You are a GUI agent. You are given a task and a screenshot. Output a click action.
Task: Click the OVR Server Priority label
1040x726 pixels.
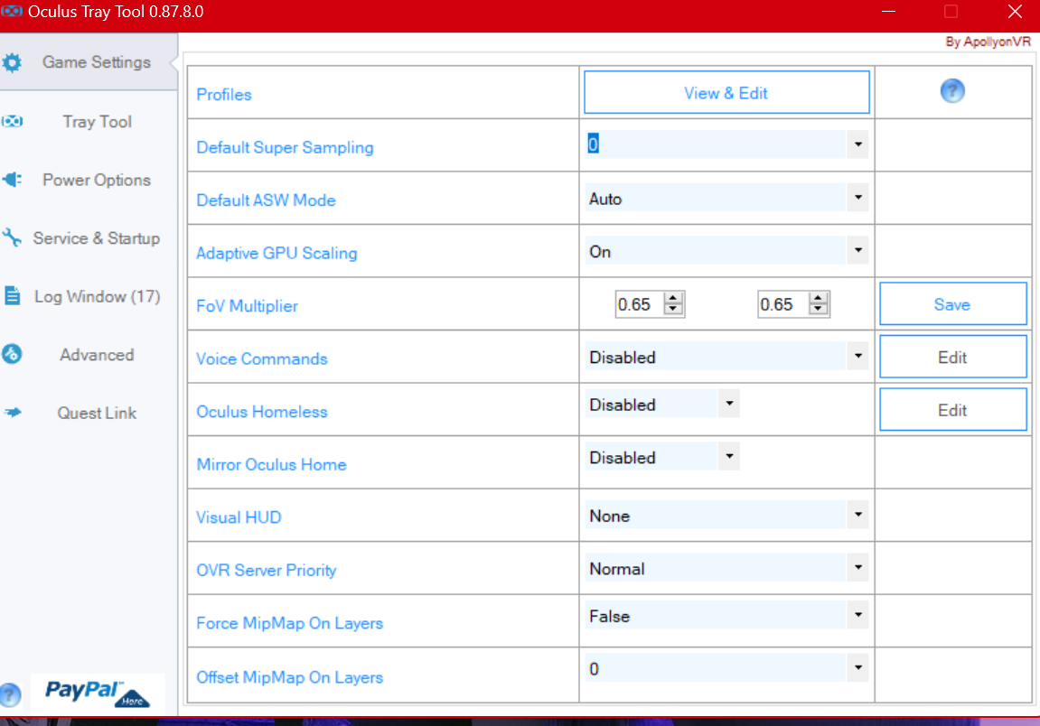(267, 571)
